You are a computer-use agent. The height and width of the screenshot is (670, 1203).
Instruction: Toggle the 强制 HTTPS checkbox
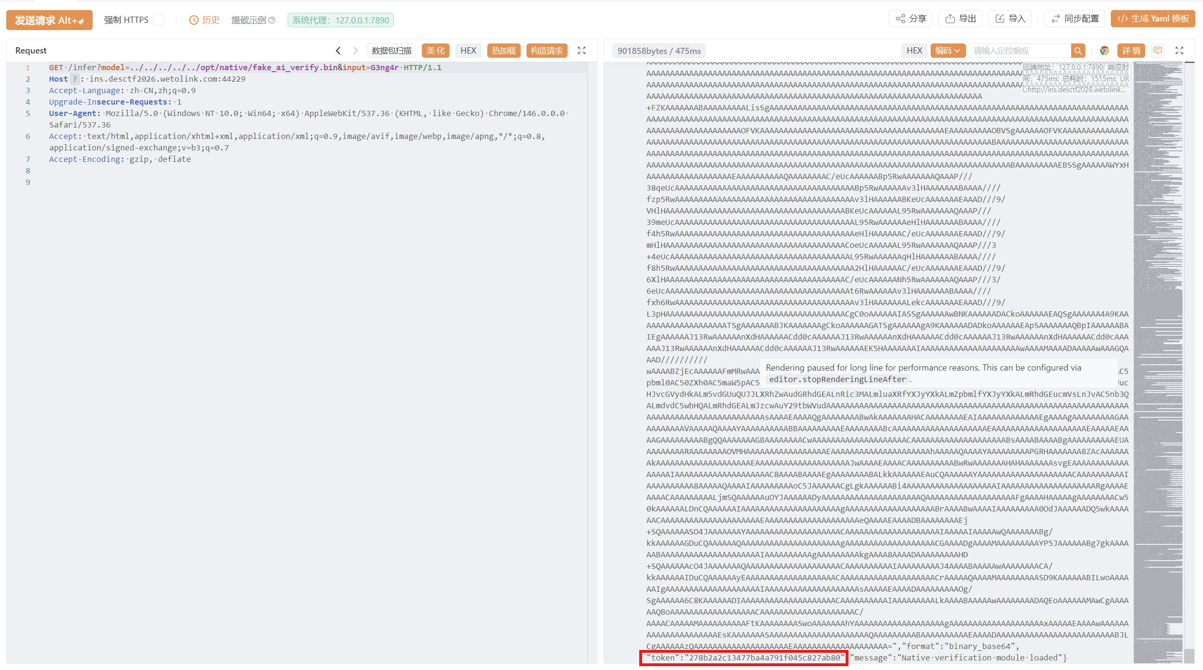(x=159, y=20)
